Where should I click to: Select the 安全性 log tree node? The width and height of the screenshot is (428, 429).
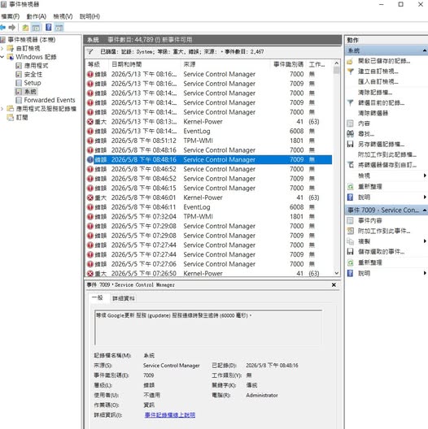tap(33, 75)
